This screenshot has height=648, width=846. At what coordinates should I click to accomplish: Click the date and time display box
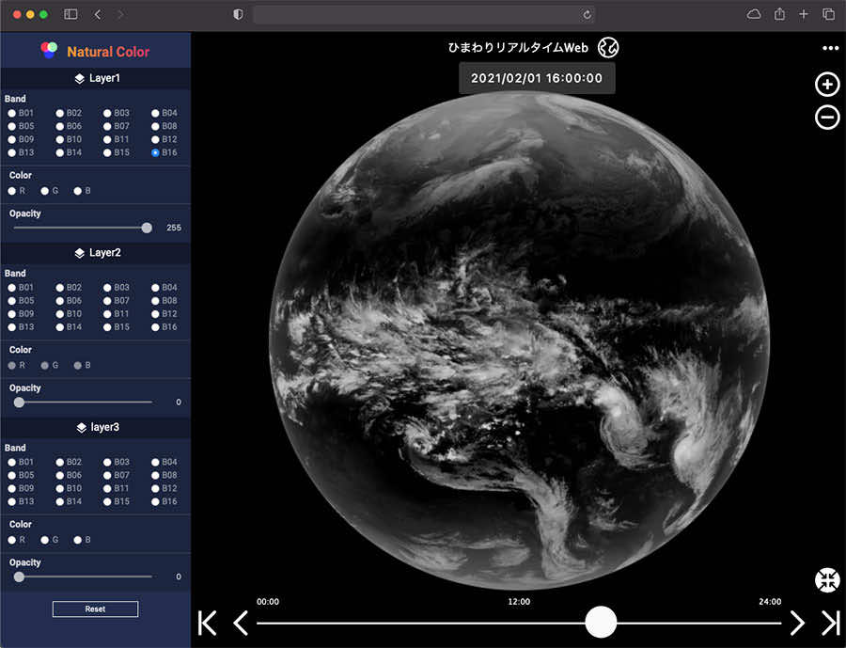537,78
